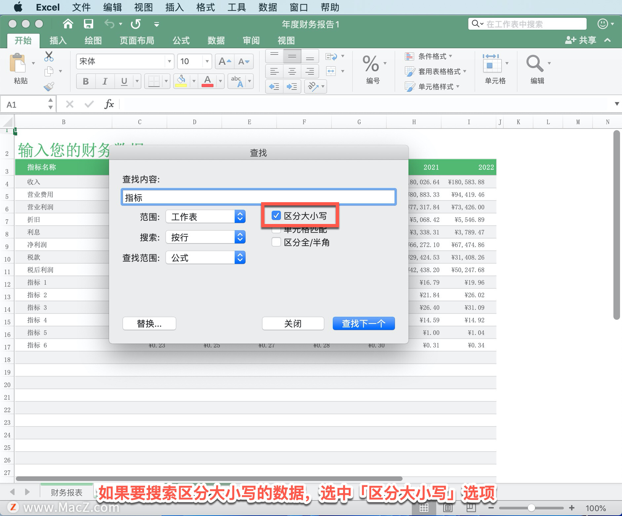The image size is (622, 516).
Task: Switch to 审阅 ribbon tab
Action: (251, 41)
